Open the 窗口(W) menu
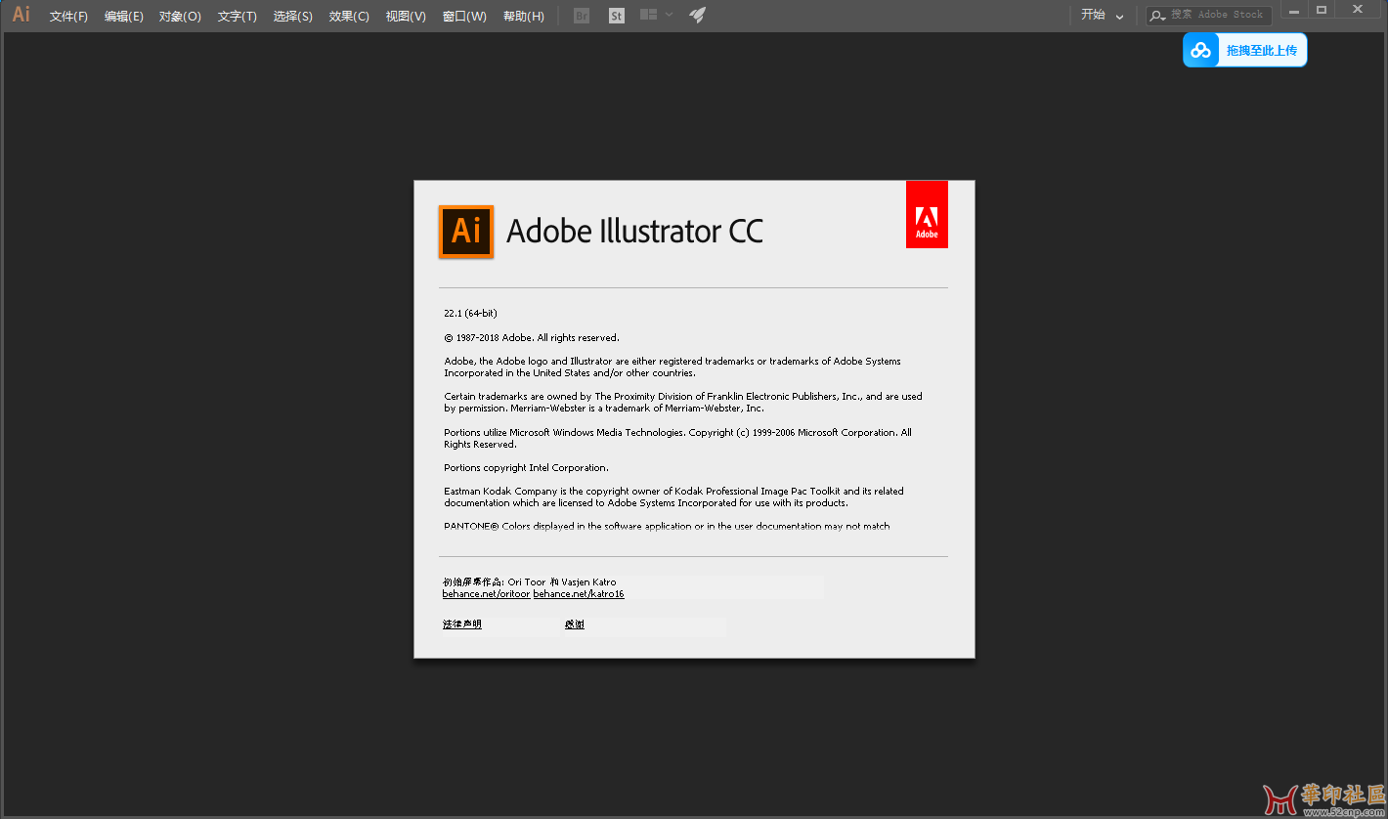This screenshot has height=819, width=1388. click(x=464, y=16)
